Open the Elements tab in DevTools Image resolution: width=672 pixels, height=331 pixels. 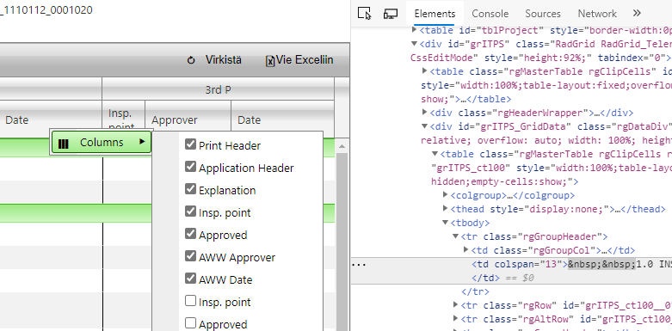point(435,14)
